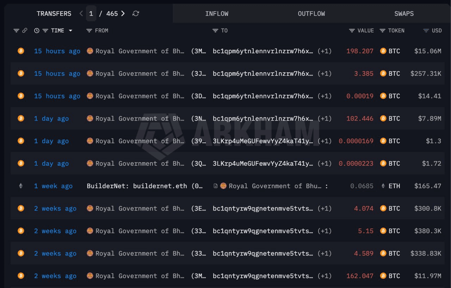Viewport: 451px width, 288px height.
Task: Click the $338.83K USD amount
Action: pyautogui.click(x=426, y=253)
